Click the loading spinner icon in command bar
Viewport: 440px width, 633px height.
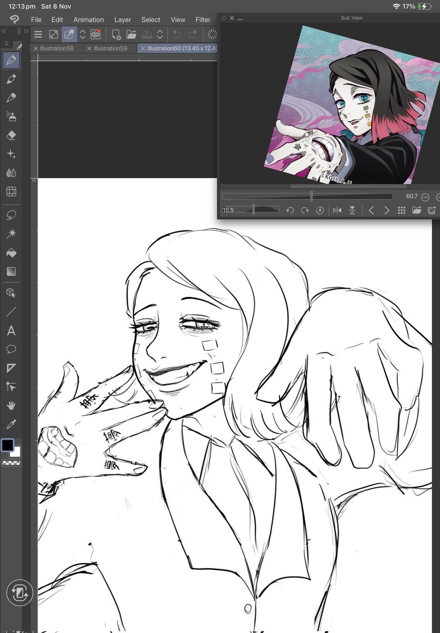click(212, 35)
